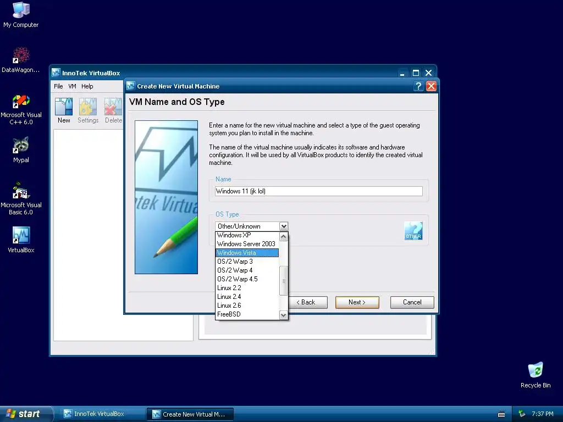Click the OS list scroll up arrow

tap(283, 237)
